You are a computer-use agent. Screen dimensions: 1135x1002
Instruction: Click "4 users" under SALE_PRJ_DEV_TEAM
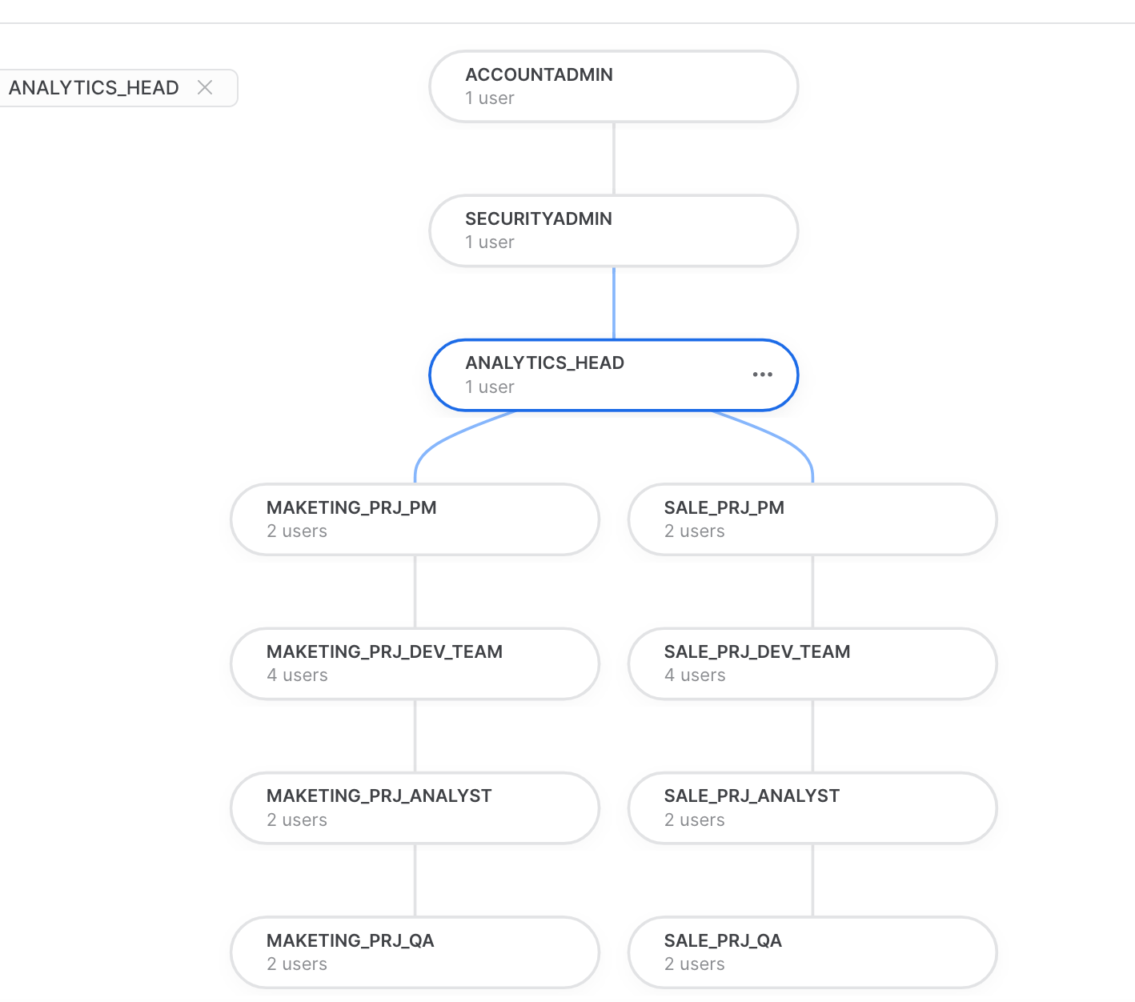(x=695, y=675)
